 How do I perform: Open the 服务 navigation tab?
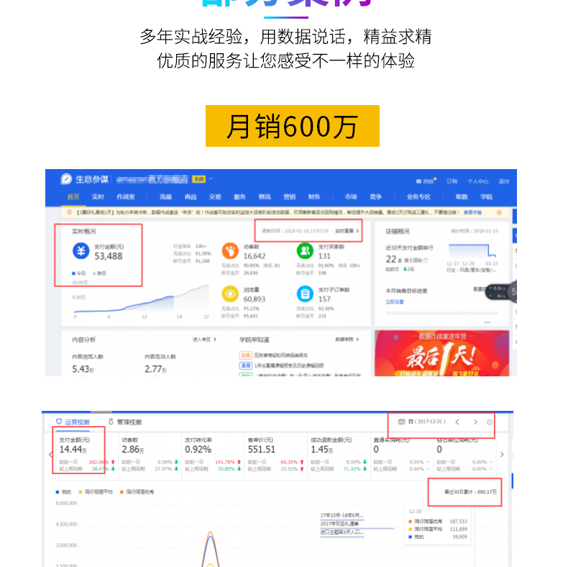pos(239,197)
